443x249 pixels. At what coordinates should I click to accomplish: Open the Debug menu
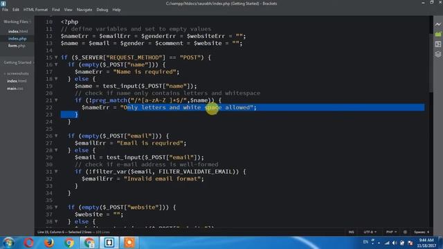coord(102,10)
